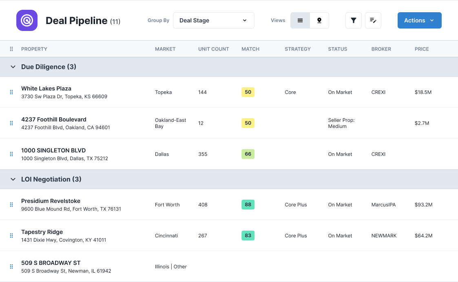Viewport: 458px width, 282px height.
Task: Click the drag handle beside Tapestry Ridge
Action: pos(11,236)
